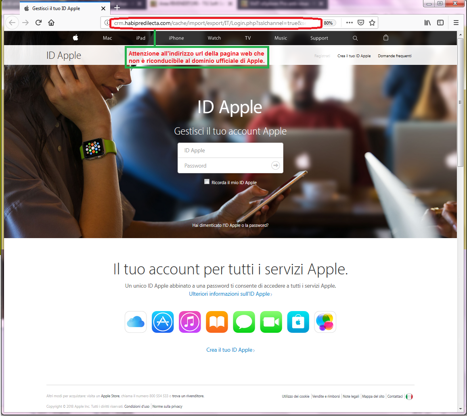Click the scrollbar down arrow
Screen dimensions: 467x417
[x=460, y=409]
